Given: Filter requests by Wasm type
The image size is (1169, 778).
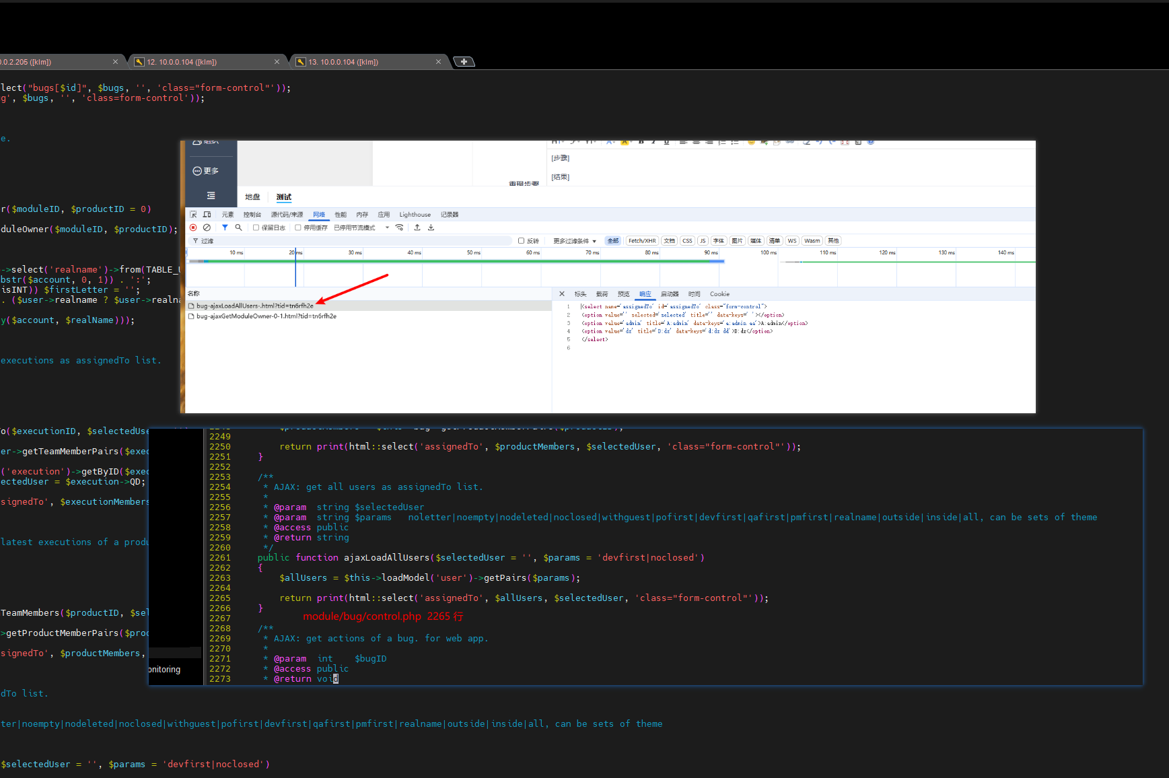Looking at the screenshot, I should pyautogui.click(x=812, y=241).
